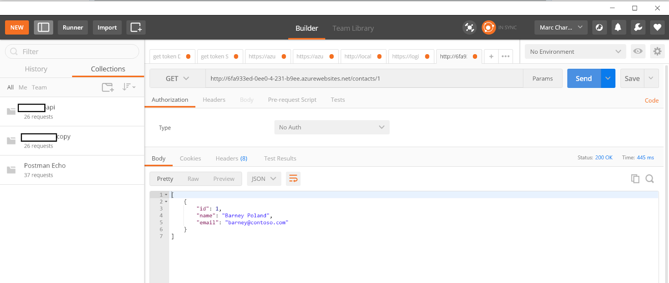
Task: Switch to Preview view
Action: pyautogui.click(x=224, y=179)
